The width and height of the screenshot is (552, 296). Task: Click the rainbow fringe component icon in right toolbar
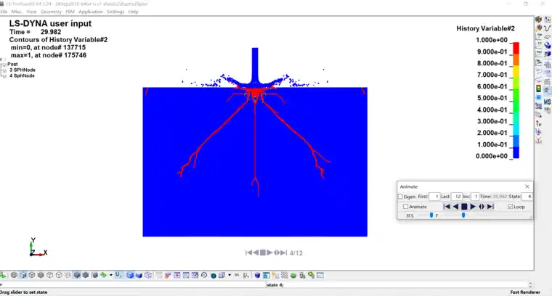pos(539,89)
